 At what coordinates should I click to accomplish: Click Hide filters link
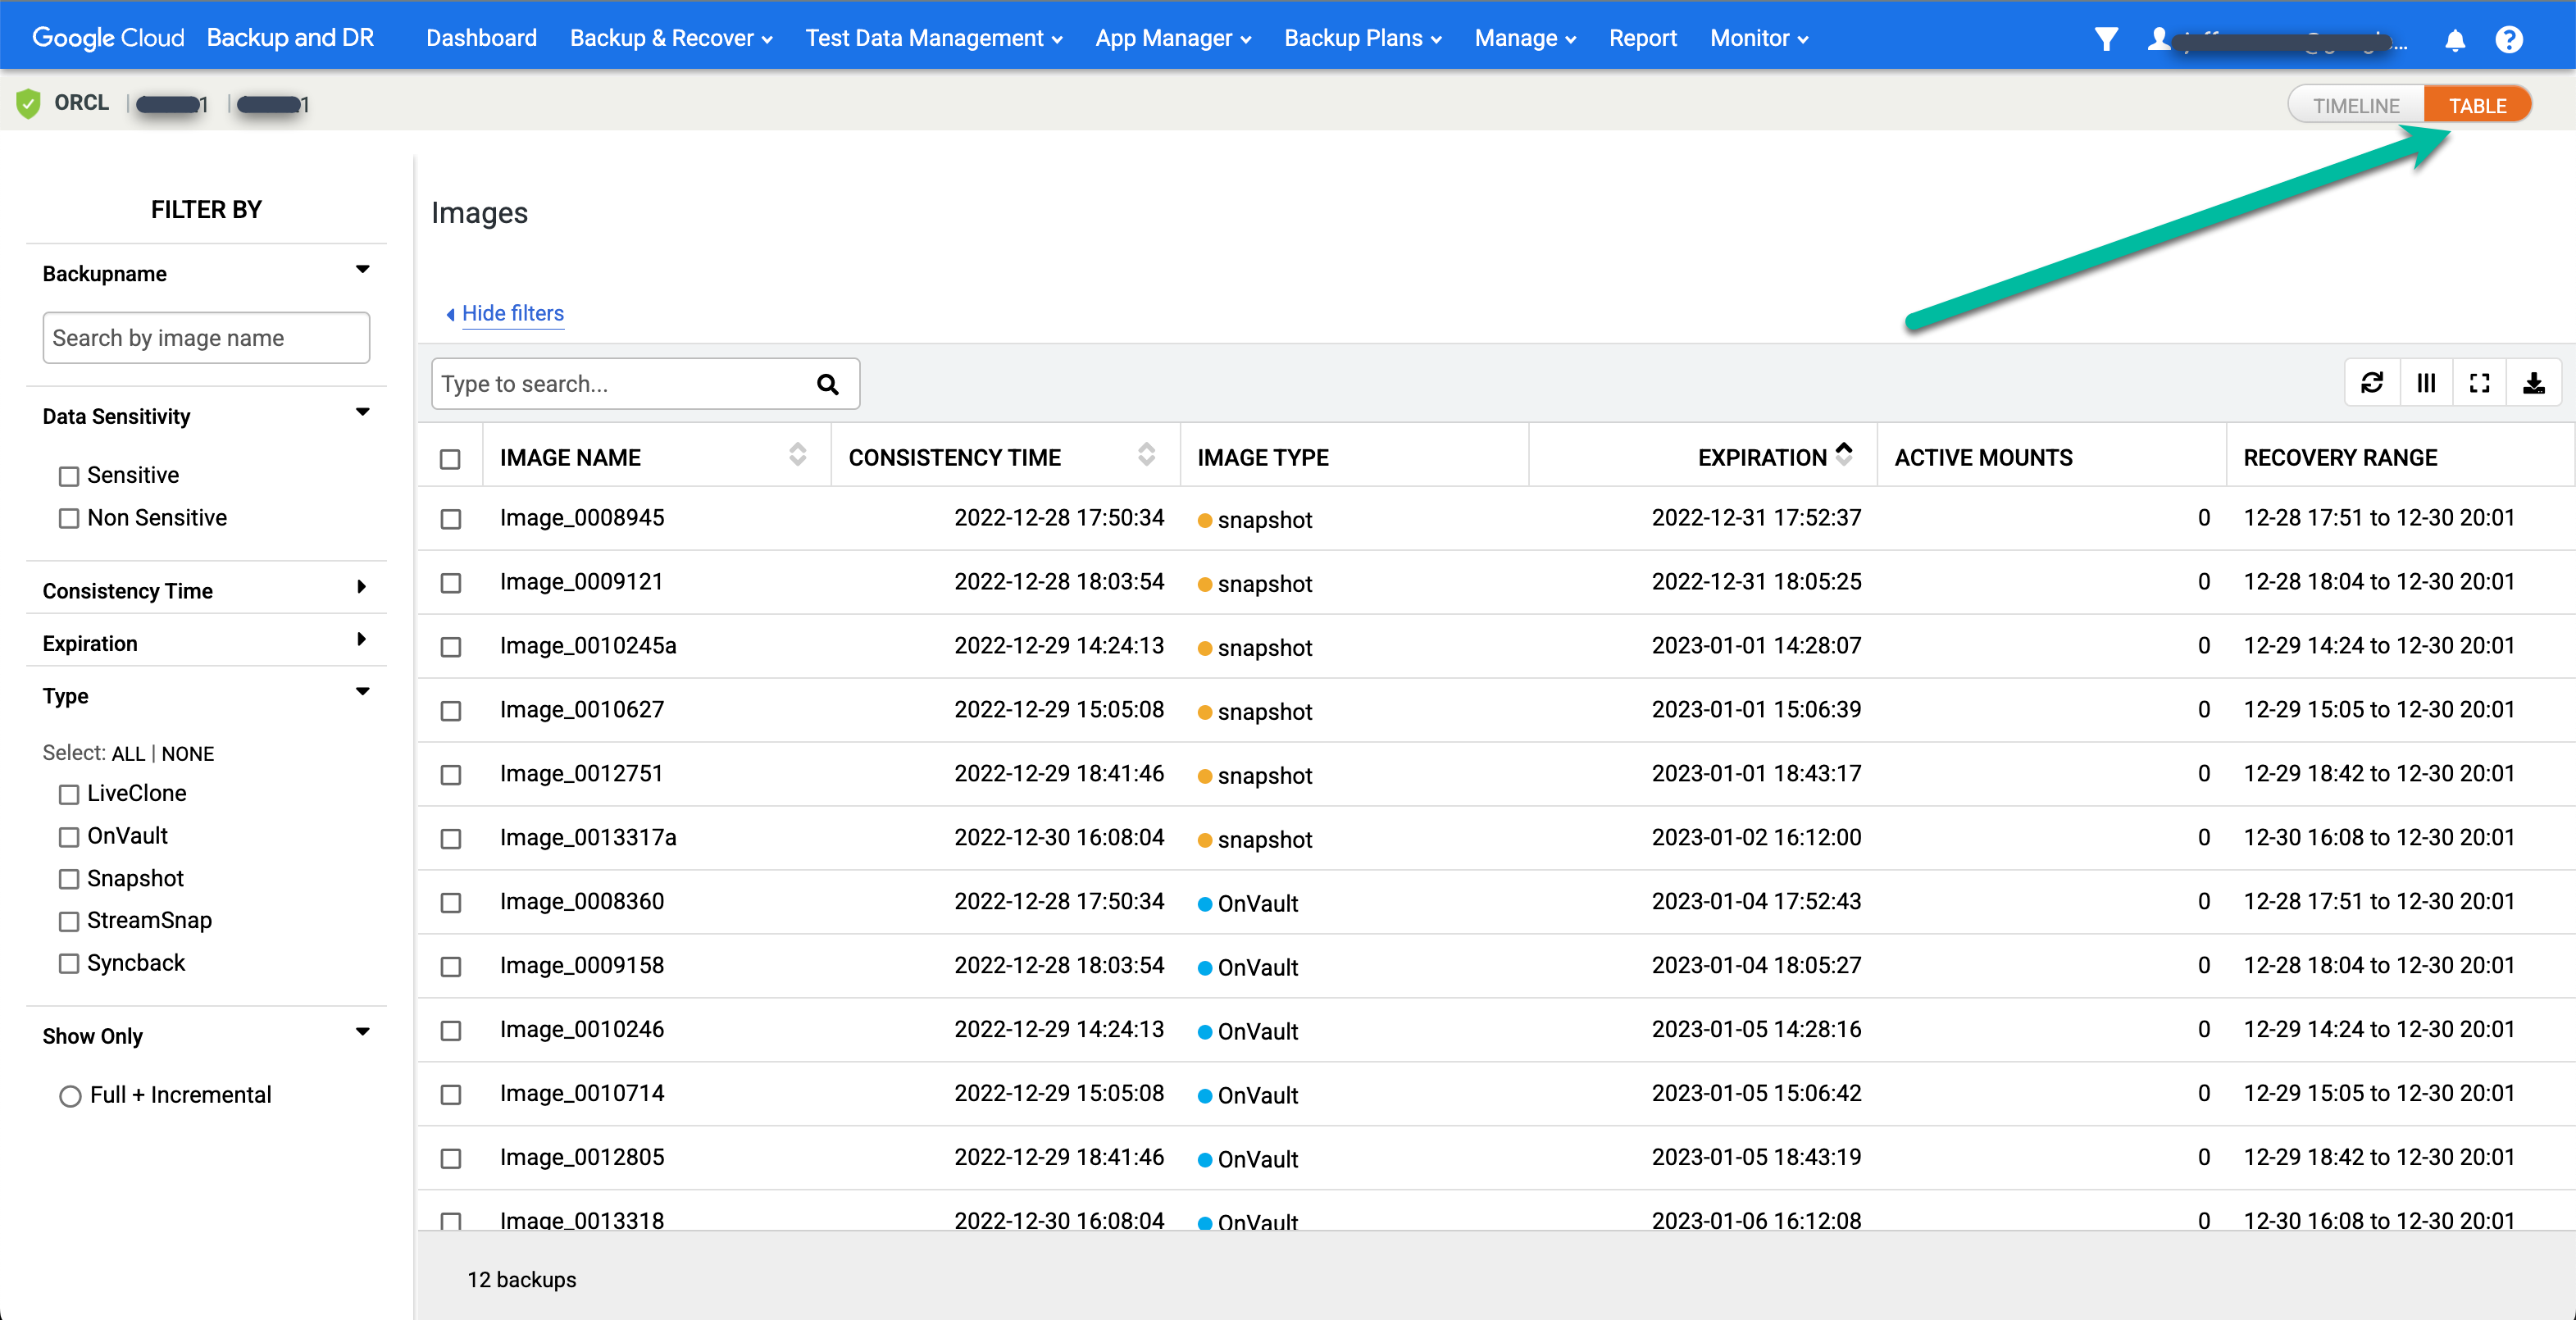(x=505, y=312)
